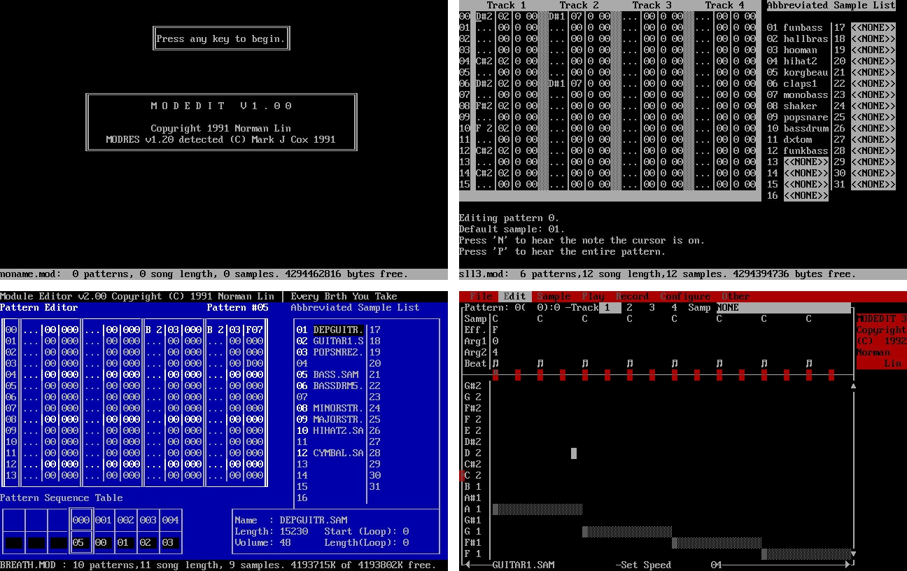
Task: Click the F07 effect cell in Pattern Editor
Action: click(x=255, y=330)
